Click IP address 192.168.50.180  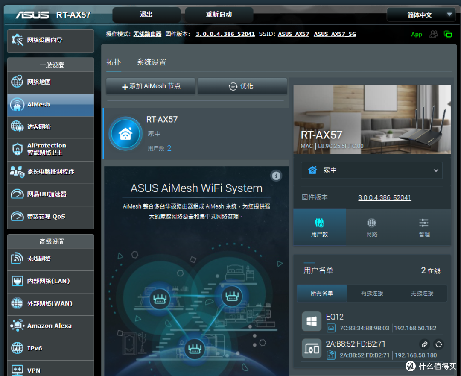click(x=415, y=355)
